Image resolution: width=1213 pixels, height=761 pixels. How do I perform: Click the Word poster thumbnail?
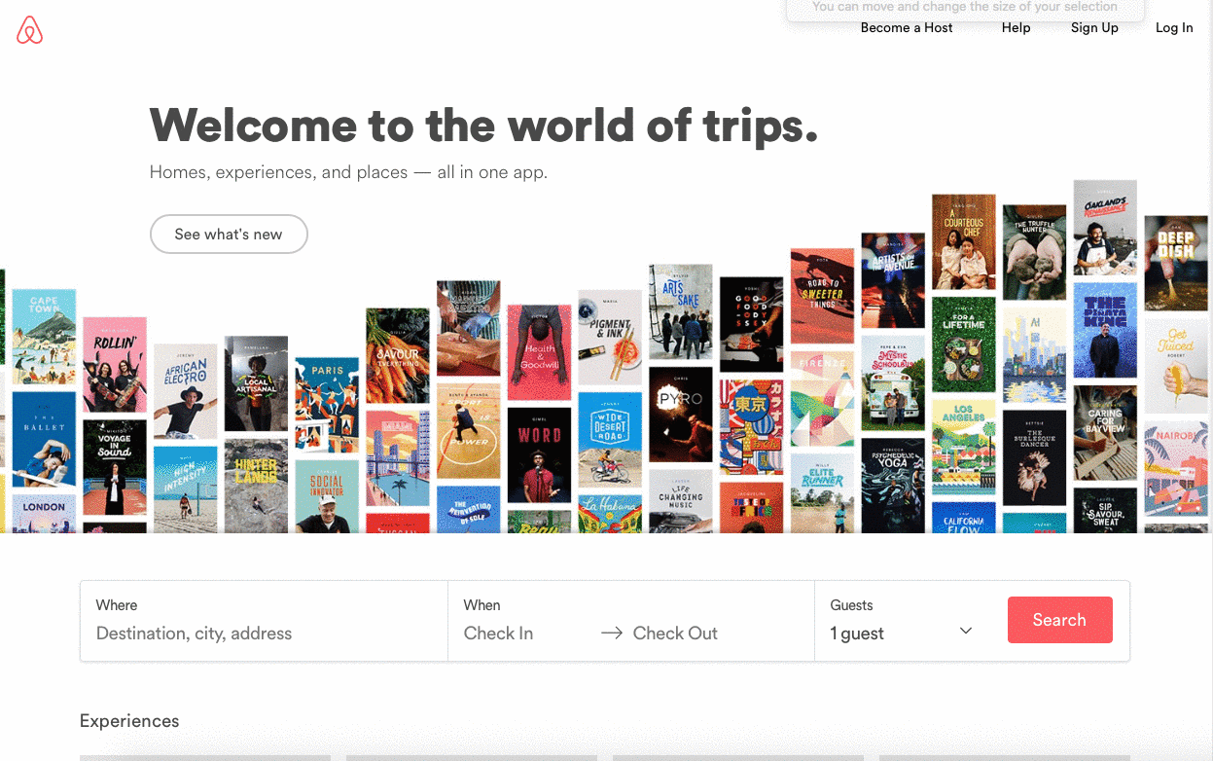[539, 455]
